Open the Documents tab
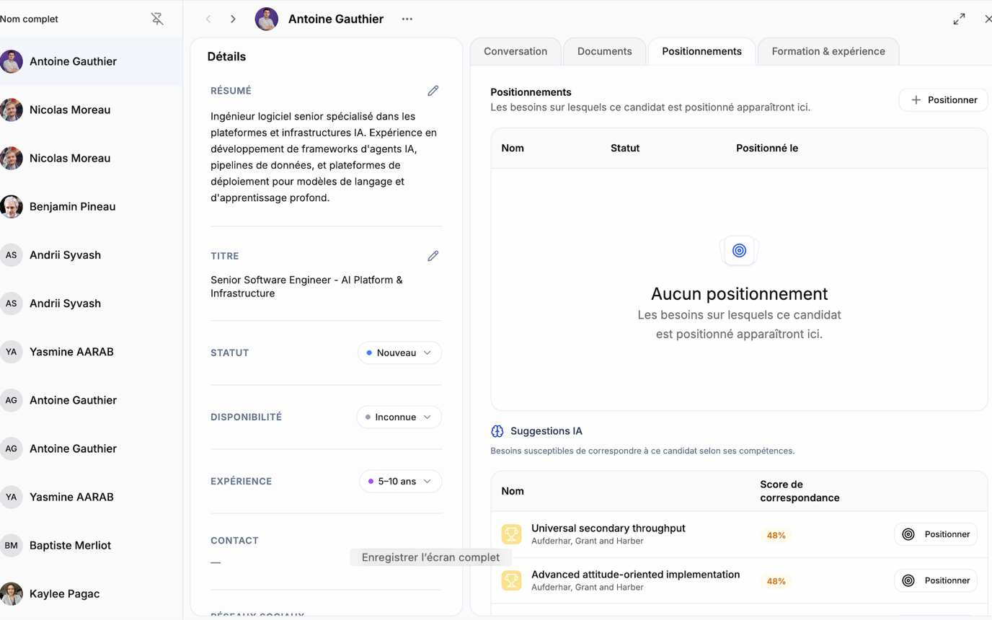992x620 pixels. [604, 51]
